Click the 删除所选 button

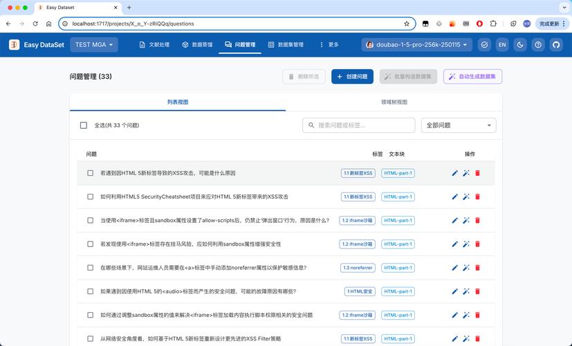pos(304,77)
